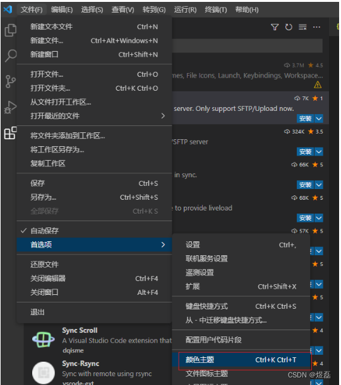Open the 运行(R) menu

[x=185, y=9]
